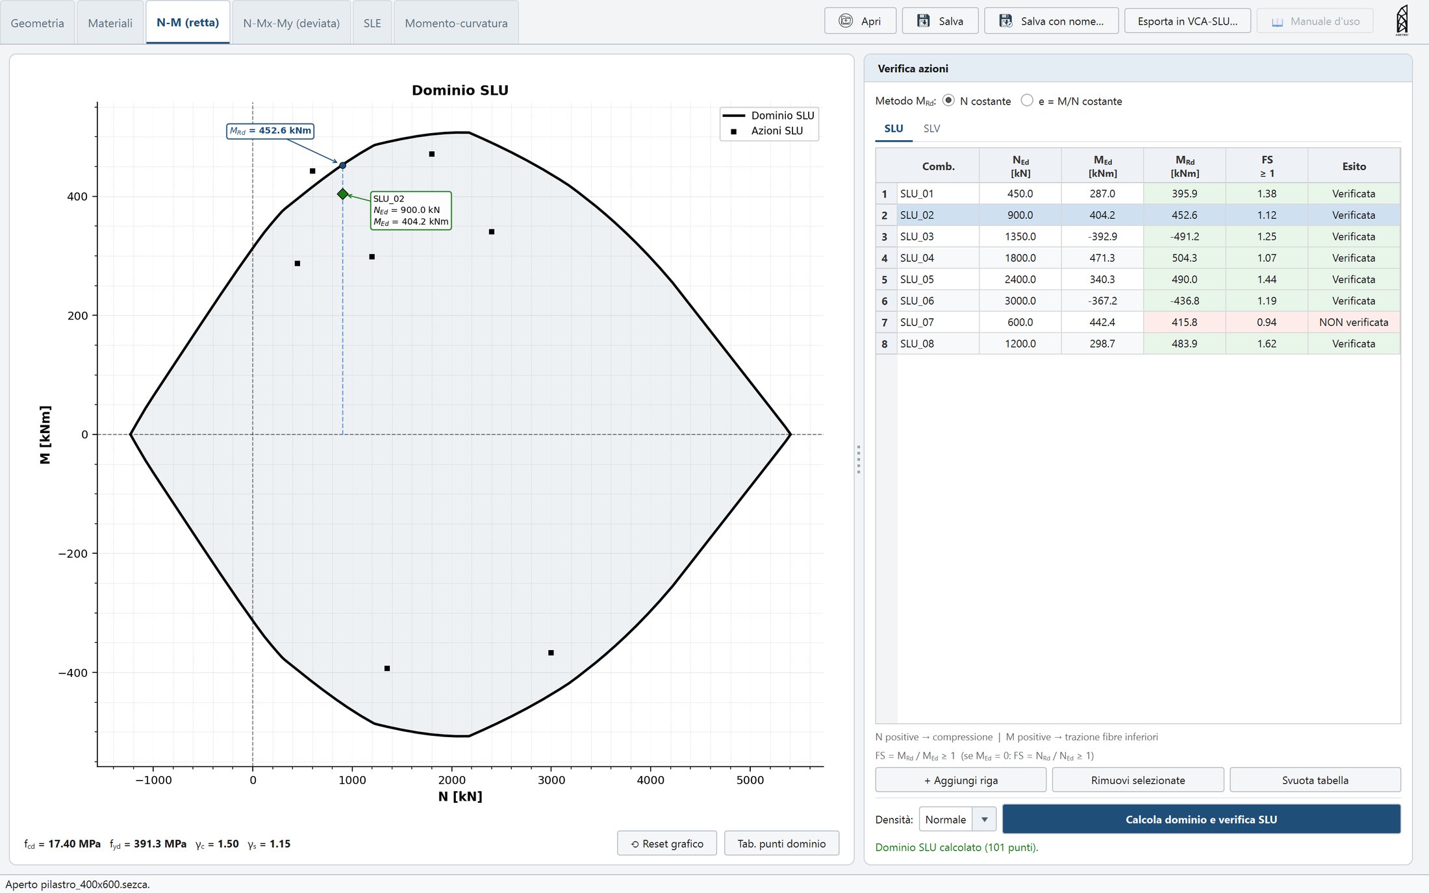The width and height of the screenshot is (1429, 893).
Task: Switch to the Materiali tab
Action: click(x=110, y=23)
